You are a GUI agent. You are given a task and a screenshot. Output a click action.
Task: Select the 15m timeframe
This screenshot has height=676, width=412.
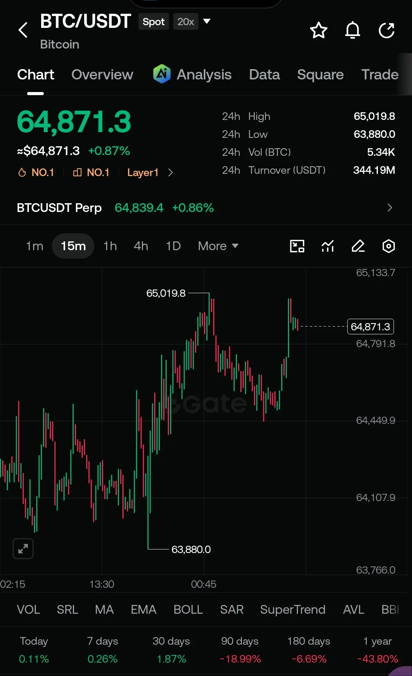click(73, 246)
